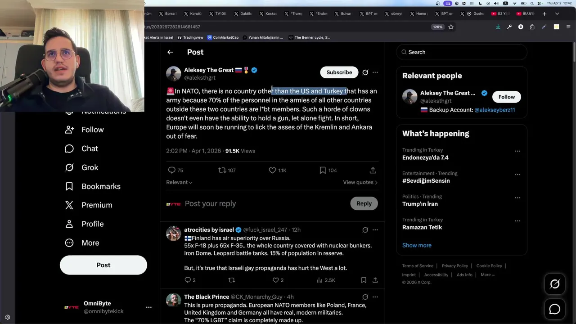Switch to the TV100 browser tab

point(218,14)
